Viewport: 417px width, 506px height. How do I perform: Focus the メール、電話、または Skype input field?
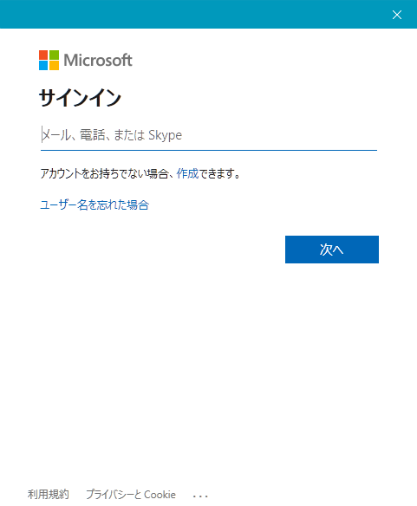click(209, 135)
